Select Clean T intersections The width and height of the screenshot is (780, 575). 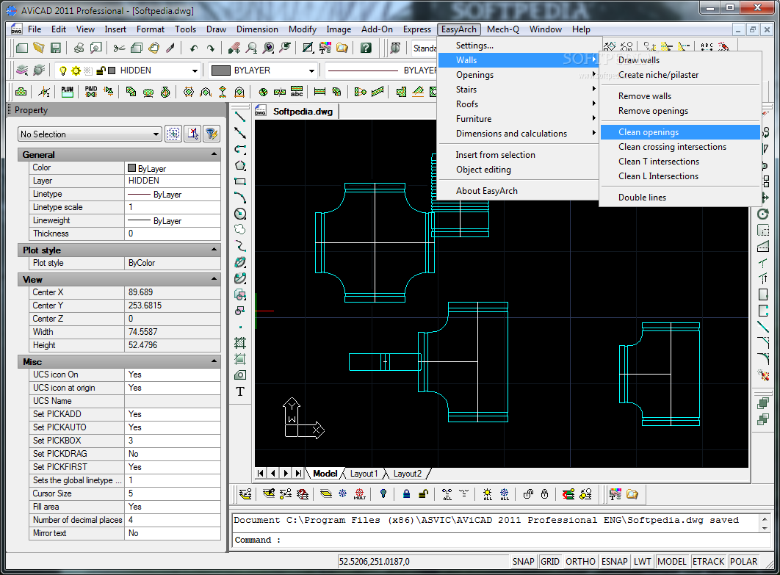point(679,161)
